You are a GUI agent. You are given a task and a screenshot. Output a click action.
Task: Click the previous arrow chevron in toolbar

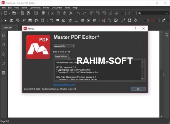(x=129, y=13)
